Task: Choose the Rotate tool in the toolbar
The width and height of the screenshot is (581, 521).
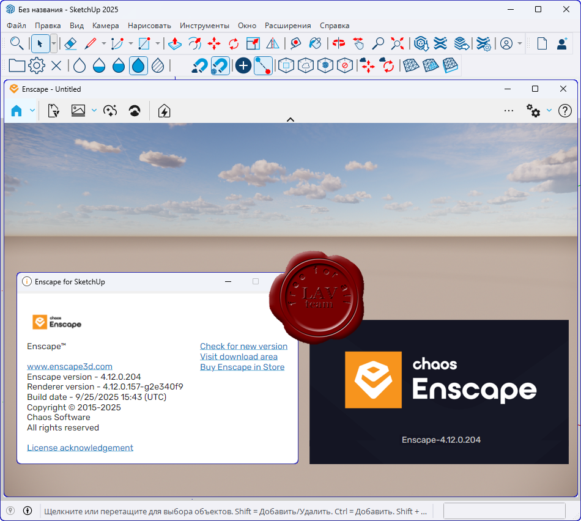Action: [x=234, y=43]
